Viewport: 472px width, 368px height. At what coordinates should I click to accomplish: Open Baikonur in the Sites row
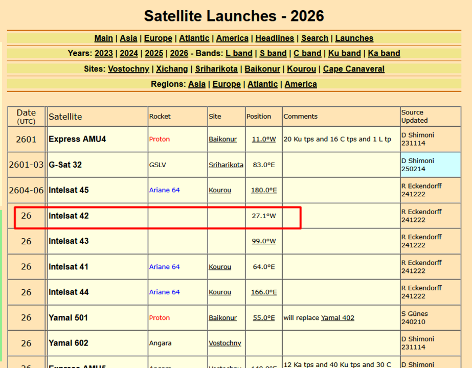[262, 69]
